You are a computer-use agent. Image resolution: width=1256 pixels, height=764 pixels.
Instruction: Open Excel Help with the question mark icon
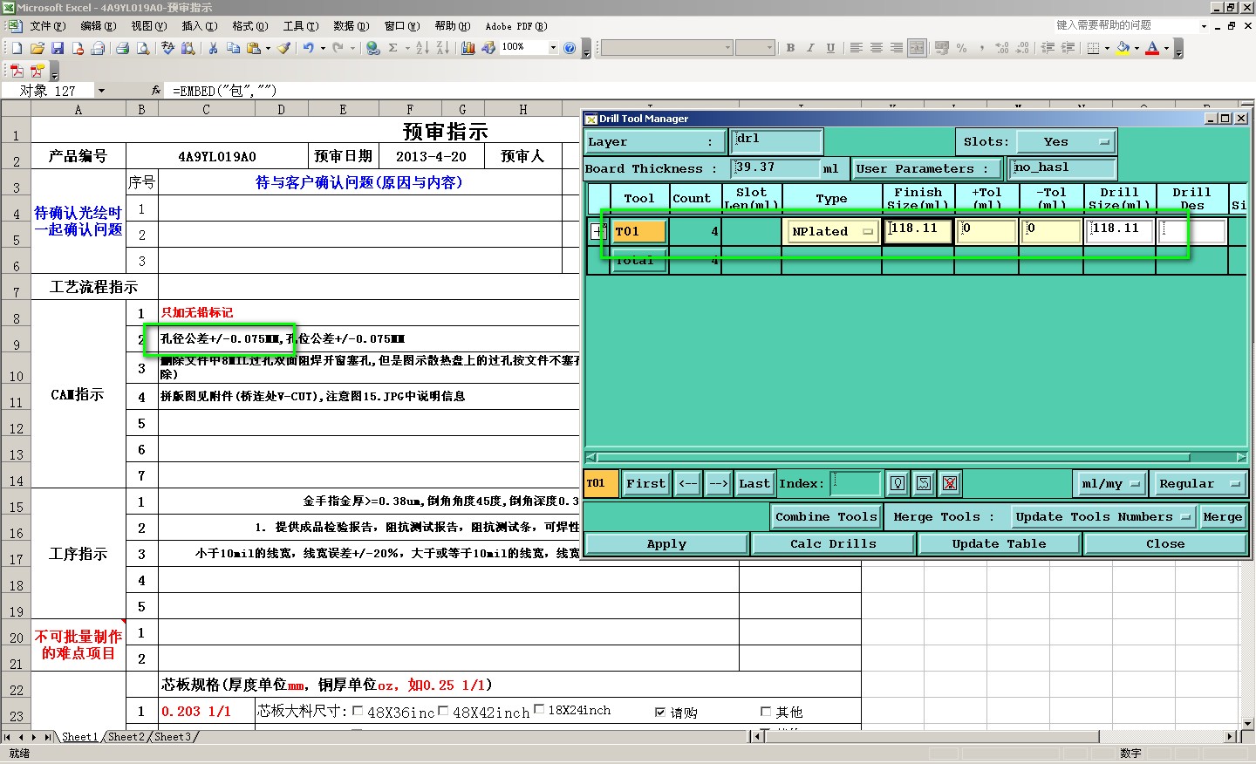click(x=570, y=48)
